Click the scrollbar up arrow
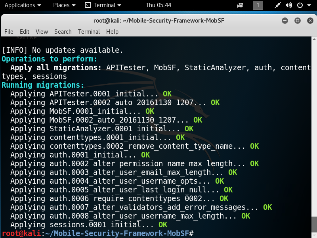The height and width of the screenshot is (238, 317). (314, 39)
